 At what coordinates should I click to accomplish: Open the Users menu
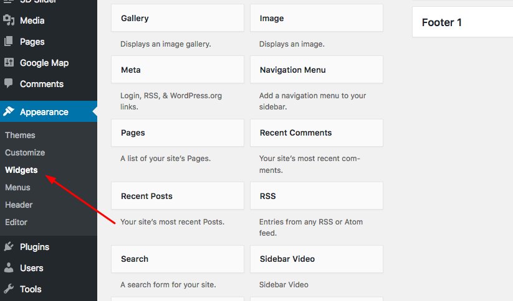pyautogui.click(x=49, y=268)
